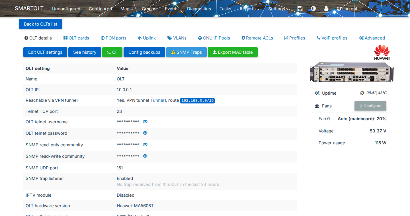Toggle dark mode contrast icon

(x=313, y=9)
